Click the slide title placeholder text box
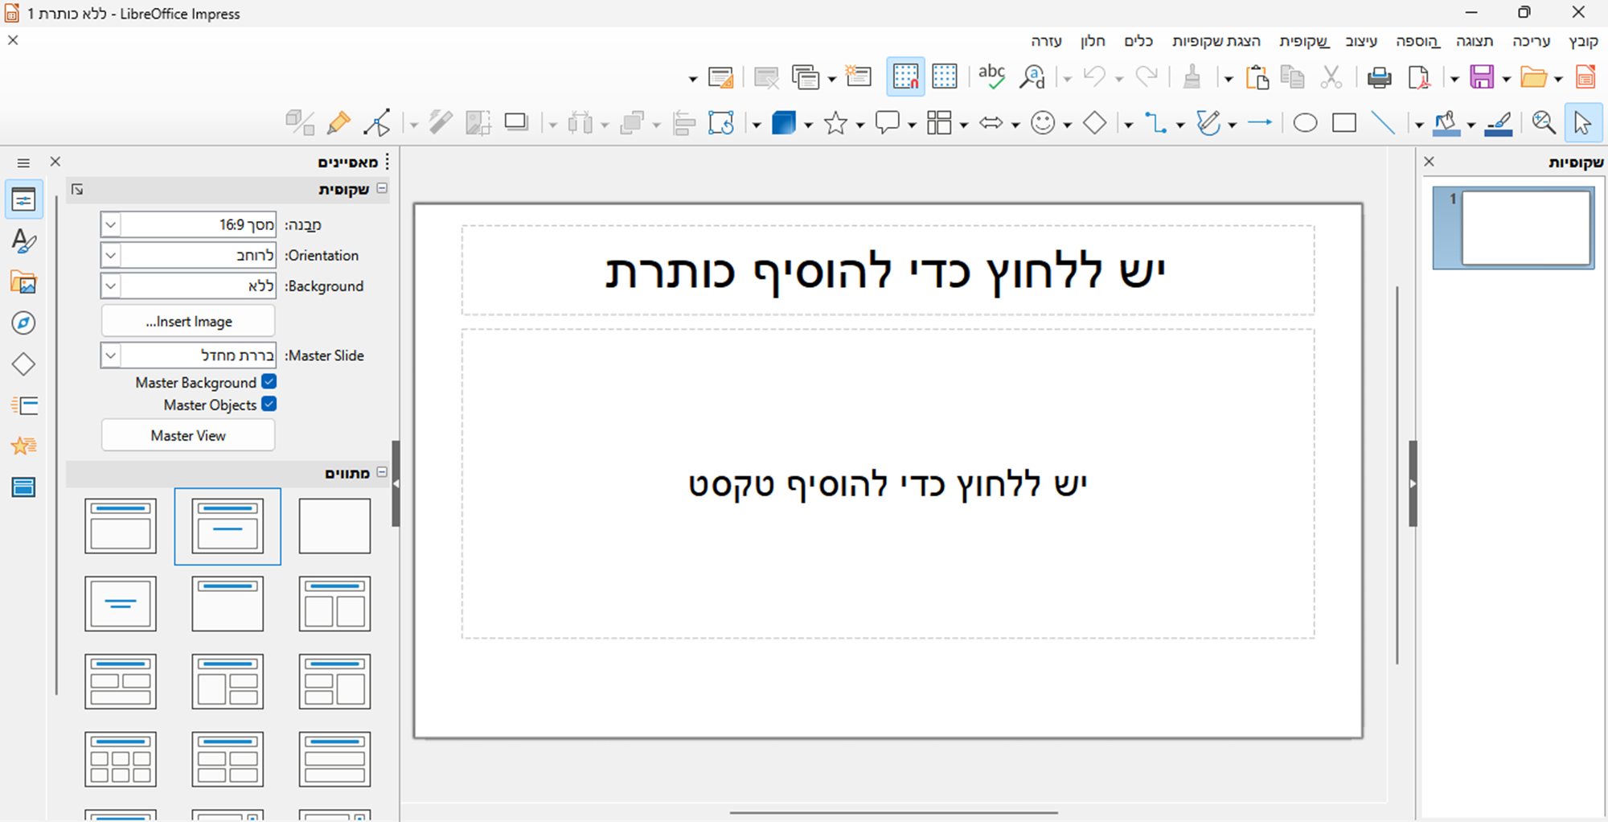Viewport: 1608px width, 822px height. click(888, 270)
